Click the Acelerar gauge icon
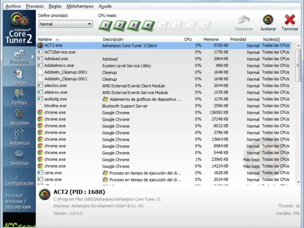The image size is (304, 228). click(268, 20)
